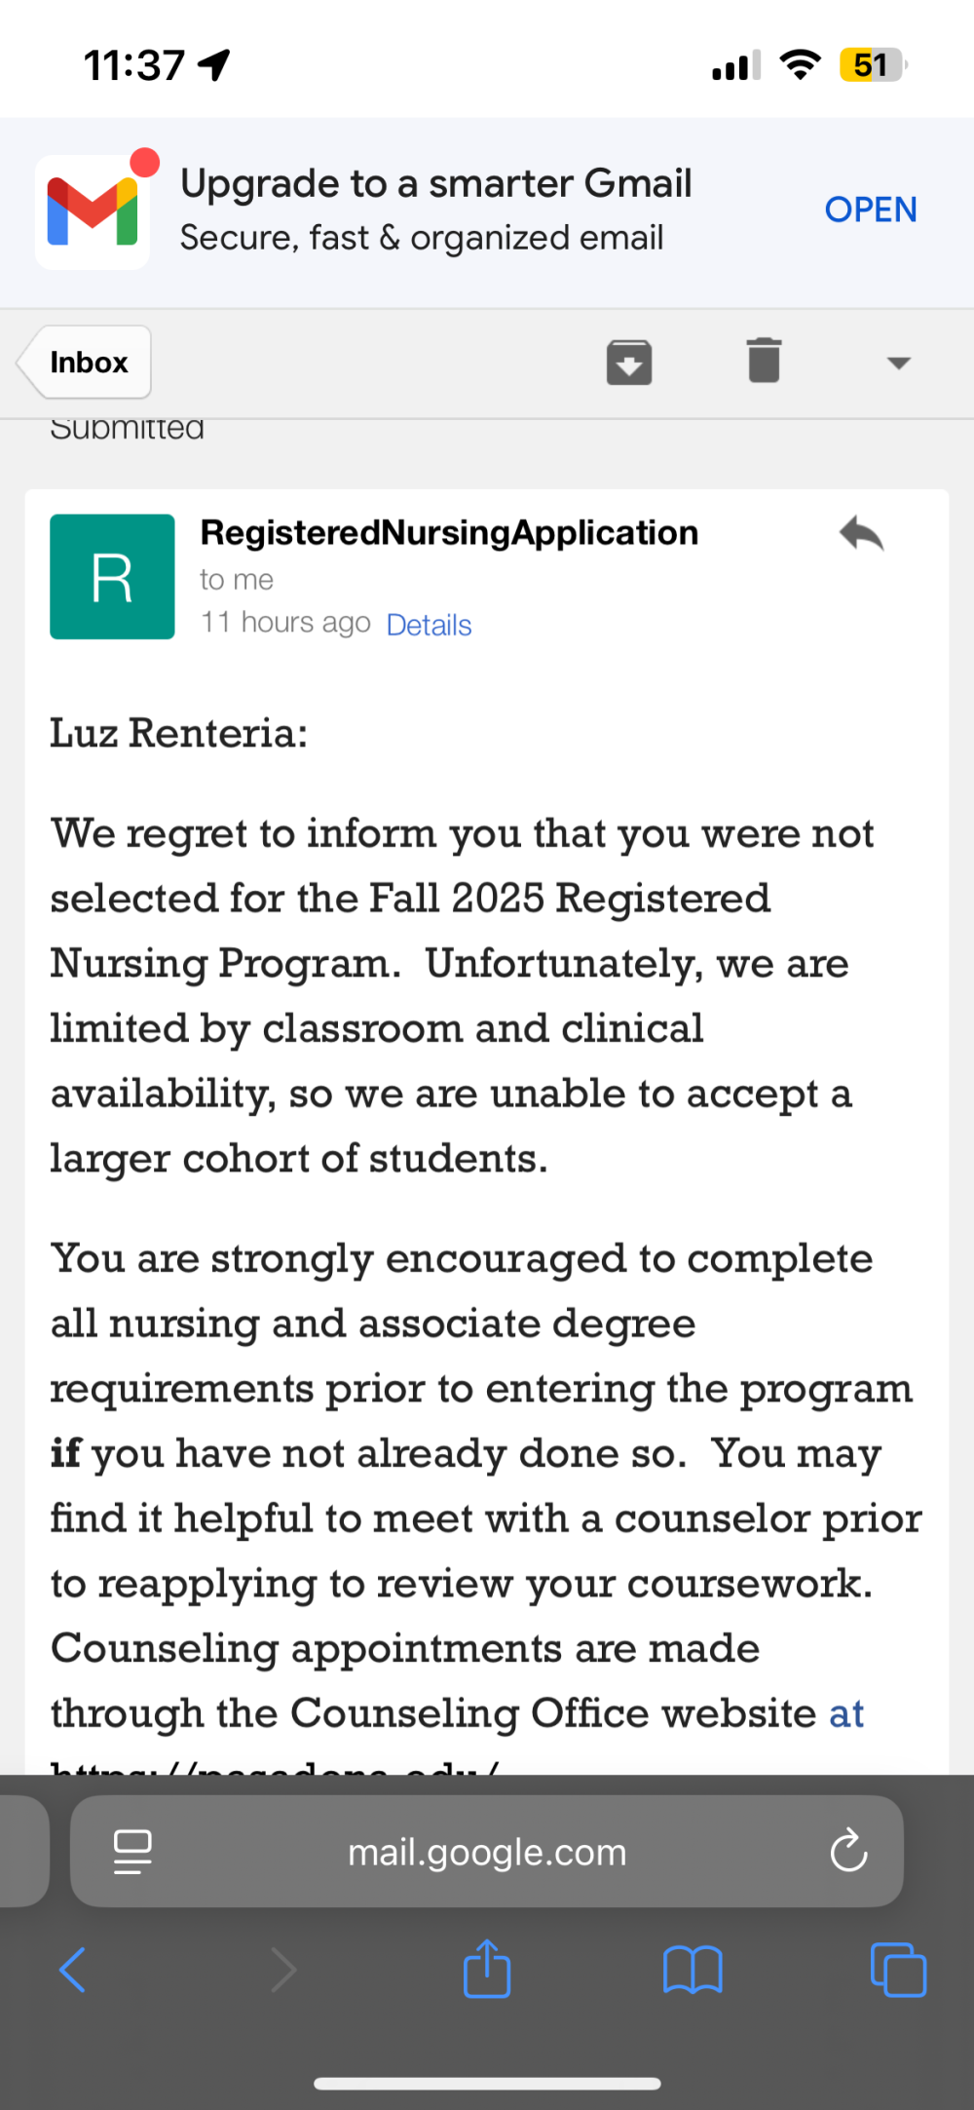Open Safari page settings reader icon
974x2110 pixels.
coord(132,1852)
